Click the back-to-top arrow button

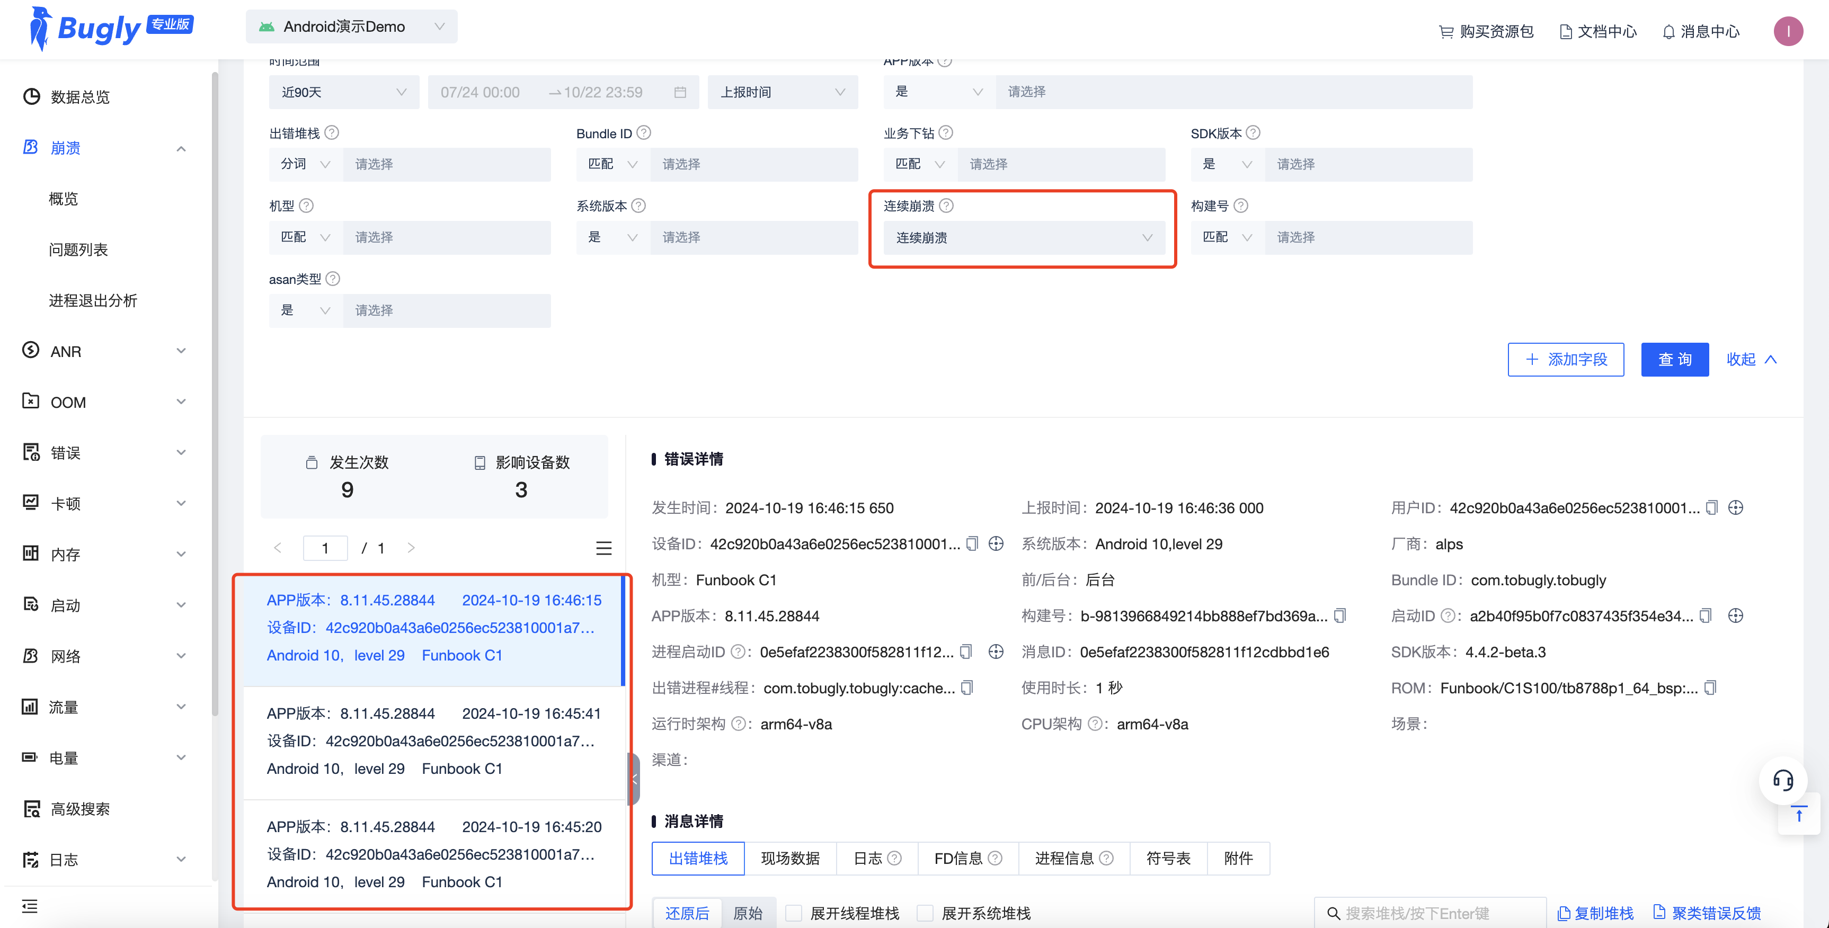click(1798, 815)
